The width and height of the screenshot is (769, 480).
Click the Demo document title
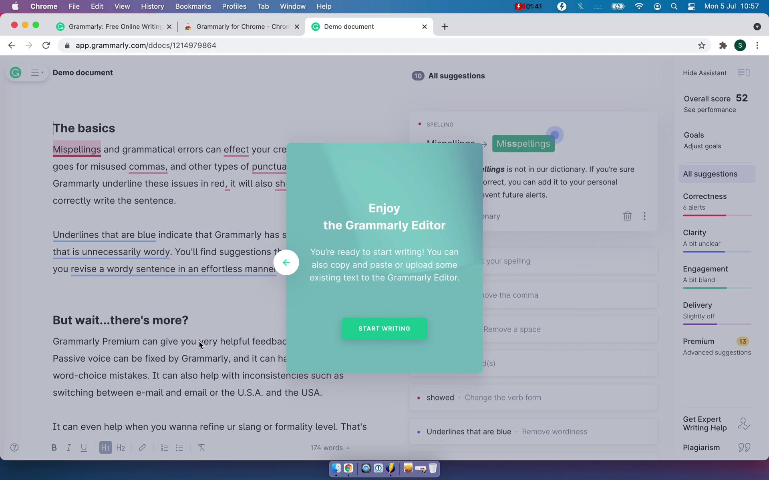[83, 73]
